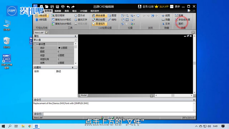The image size is (229, 129).
Task: Click the 加入VIP crown button
Action: (162, 6)
